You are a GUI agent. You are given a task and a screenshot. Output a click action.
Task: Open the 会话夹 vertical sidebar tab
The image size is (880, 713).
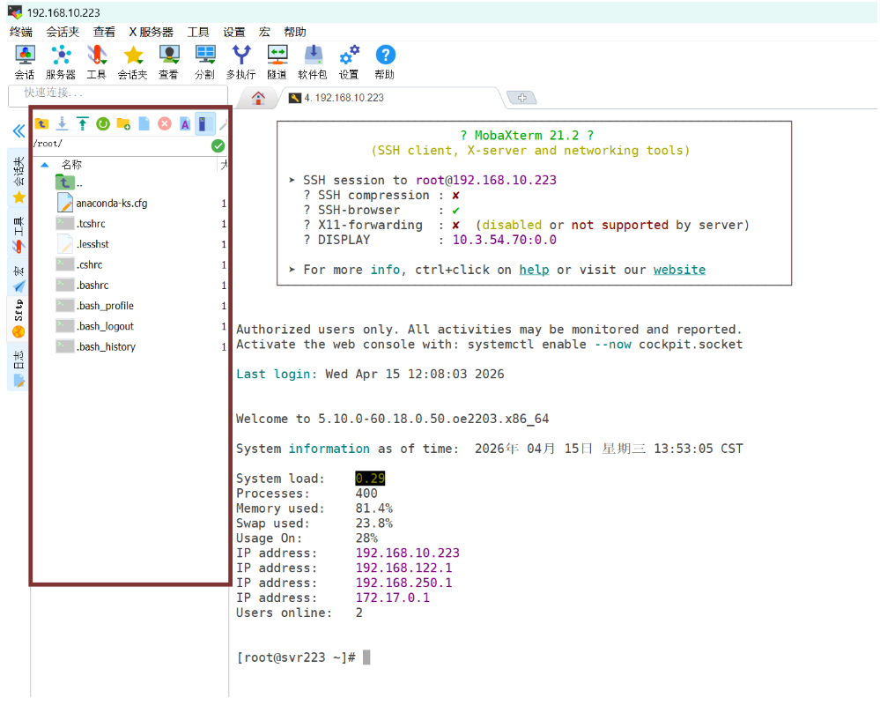pyautogui.click(x=18, y=179)
